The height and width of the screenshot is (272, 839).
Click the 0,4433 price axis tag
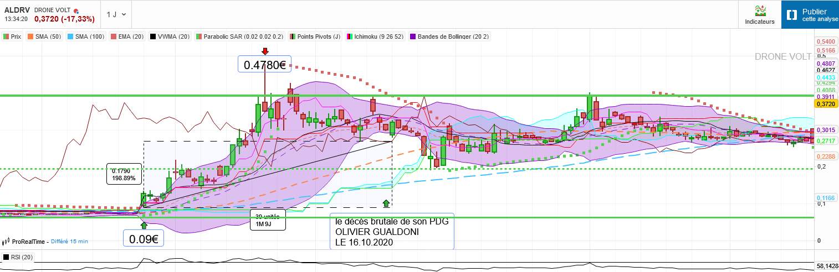pos(825,78)
